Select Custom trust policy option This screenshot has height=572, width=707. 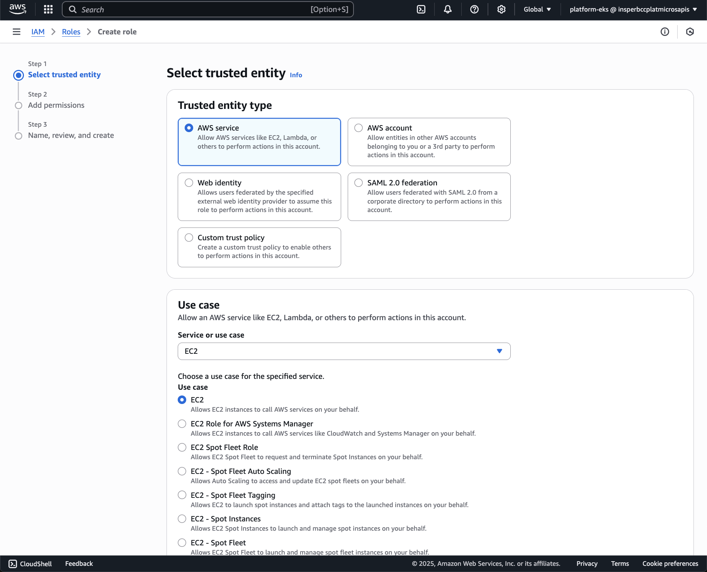tap(189, 238)
